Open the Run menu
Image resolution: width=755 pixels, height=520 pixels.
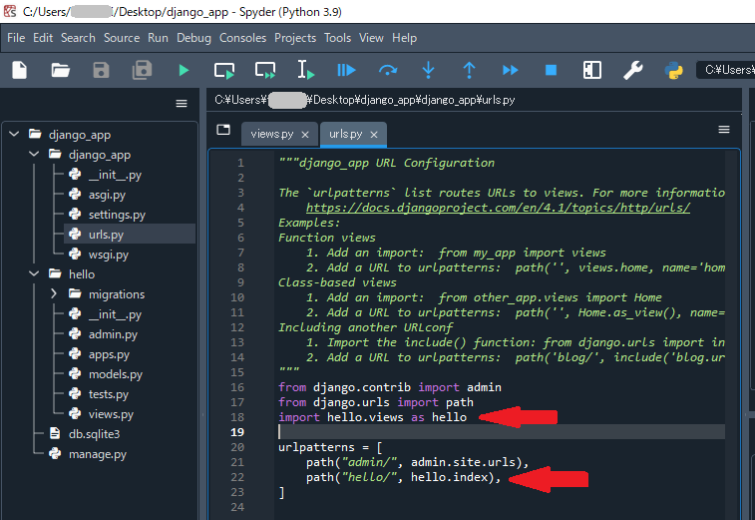[158, 38]
